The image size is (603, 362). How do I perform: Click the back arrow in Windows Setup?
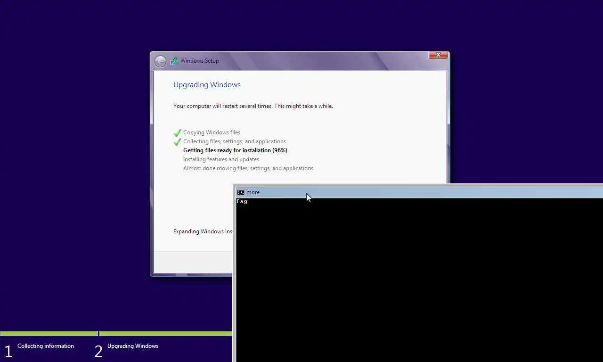pos(160,61)
